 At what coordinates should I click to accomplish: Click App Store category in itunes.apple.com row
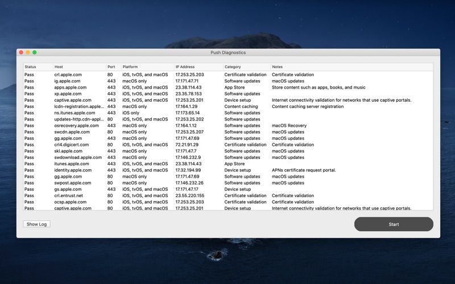pyautogui.click(x=234, y=164)
